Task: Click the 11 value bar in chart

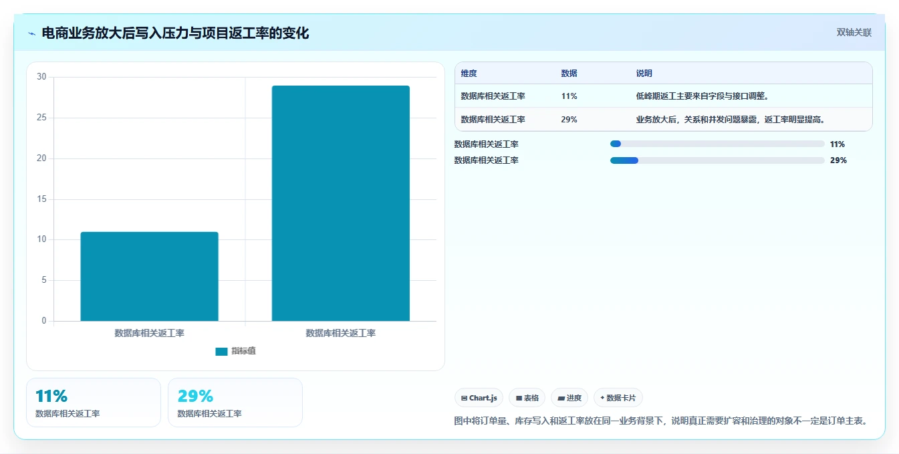Action: [x=149, y=277]
